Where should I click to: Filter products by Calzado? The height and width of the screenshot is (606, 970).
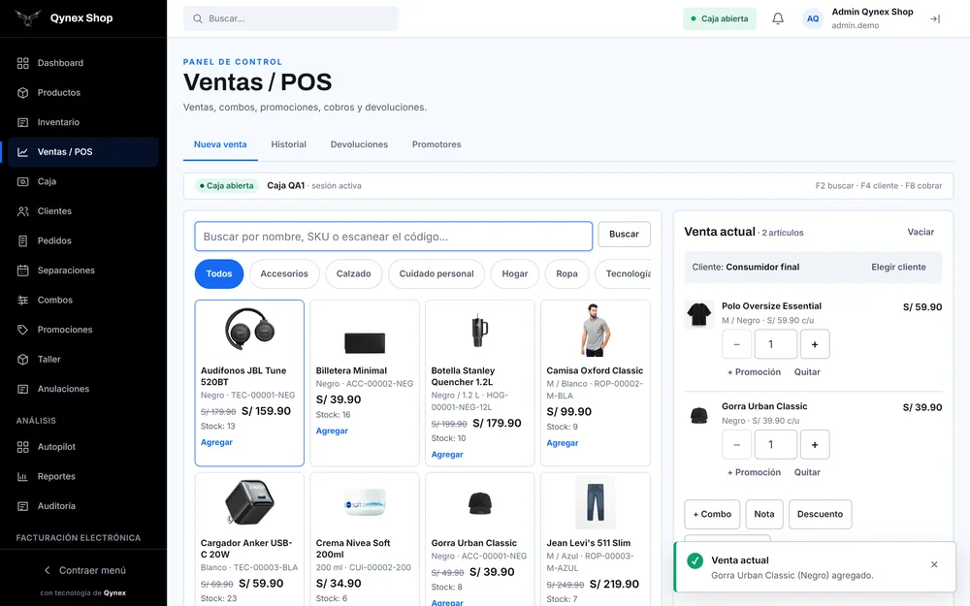[x=353, y=274]
